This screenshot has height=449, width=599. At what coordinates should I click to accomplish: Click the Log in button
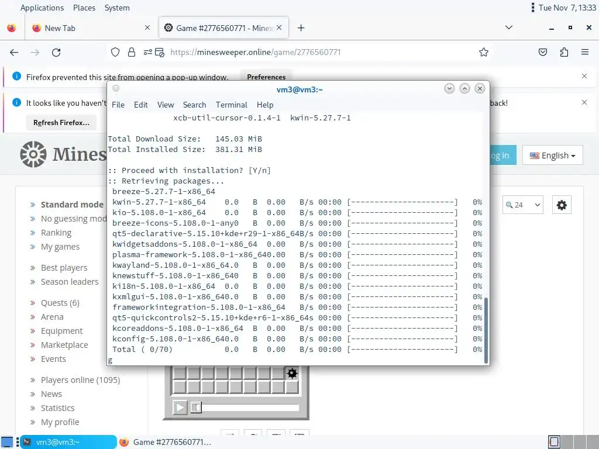pos(502,156)
